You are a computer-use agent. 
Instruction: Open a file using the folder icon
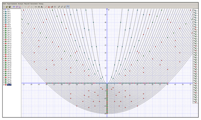coord(6,6)
